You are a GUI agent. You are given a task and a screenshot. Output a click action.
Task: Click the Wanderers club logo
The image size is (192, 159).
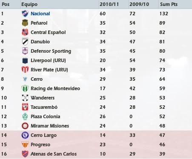pos(25,98)
